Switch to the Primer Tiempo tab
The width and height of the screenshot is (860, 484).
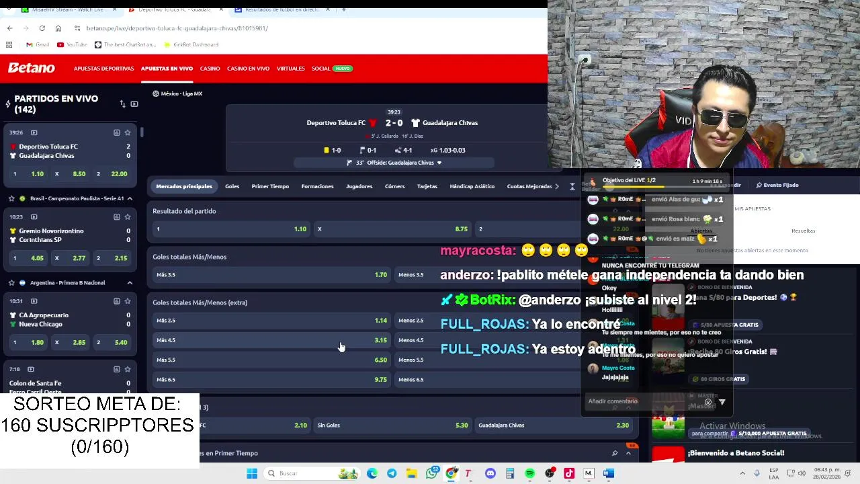click(270, 186)
